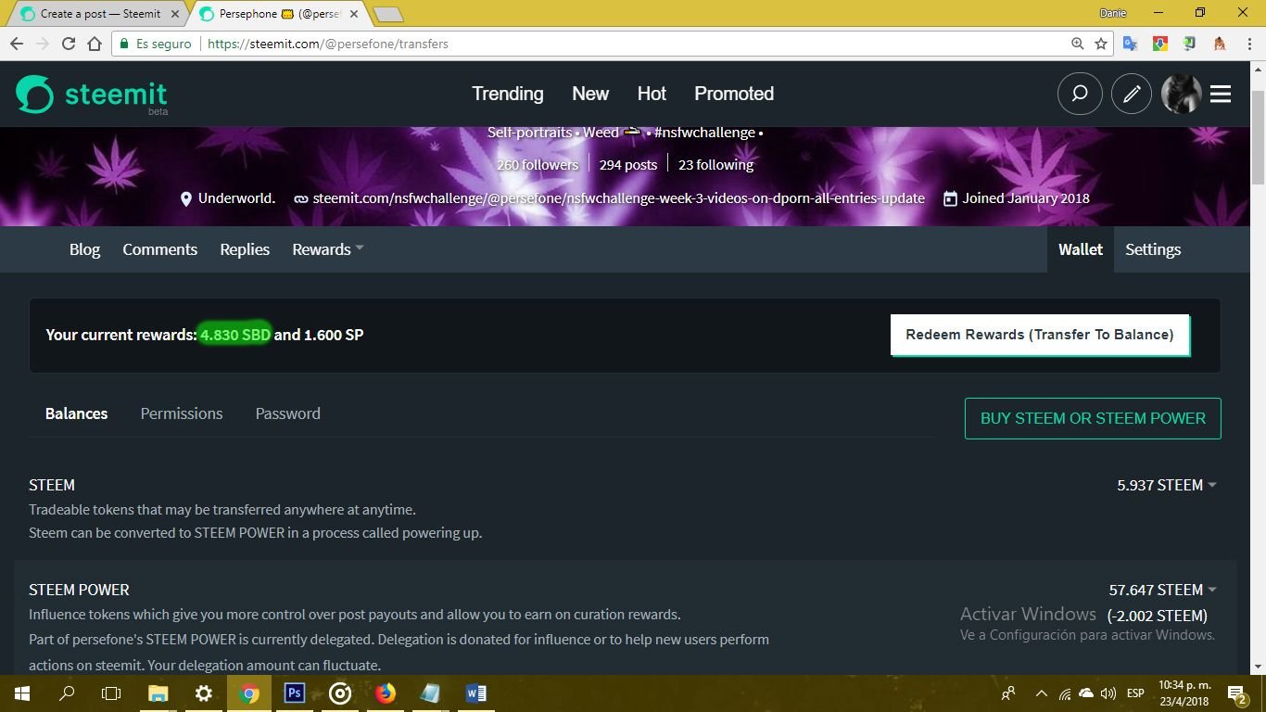View site security lock info
Viewport: 1266px width, 712px height.
click(x=124, y=44)
